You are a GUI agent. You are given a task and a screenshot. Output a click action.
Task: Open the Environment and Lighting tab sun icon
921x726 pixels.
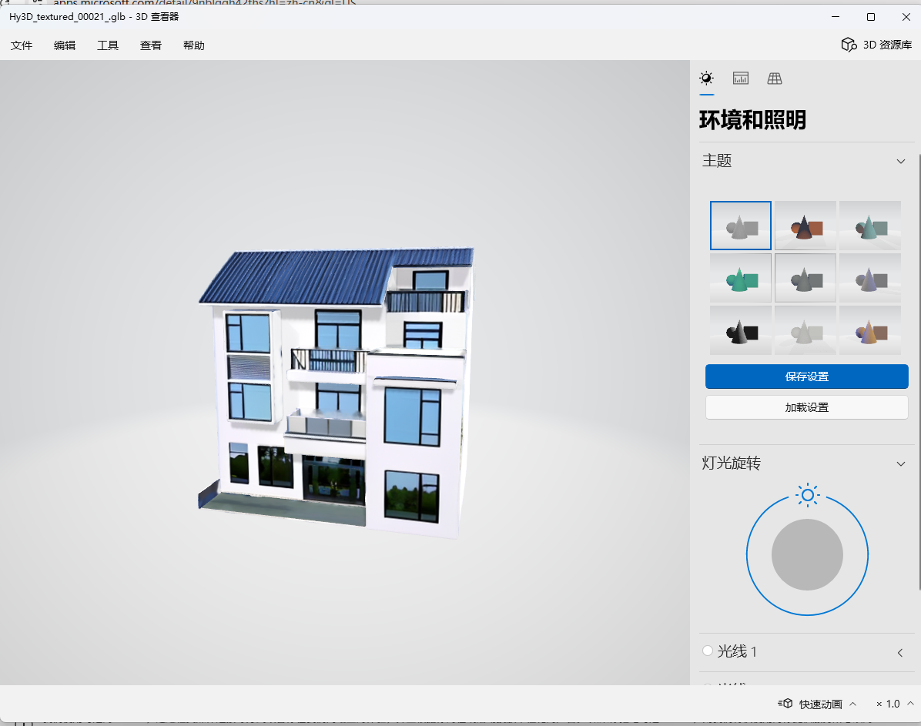click(x=707, y=78)
